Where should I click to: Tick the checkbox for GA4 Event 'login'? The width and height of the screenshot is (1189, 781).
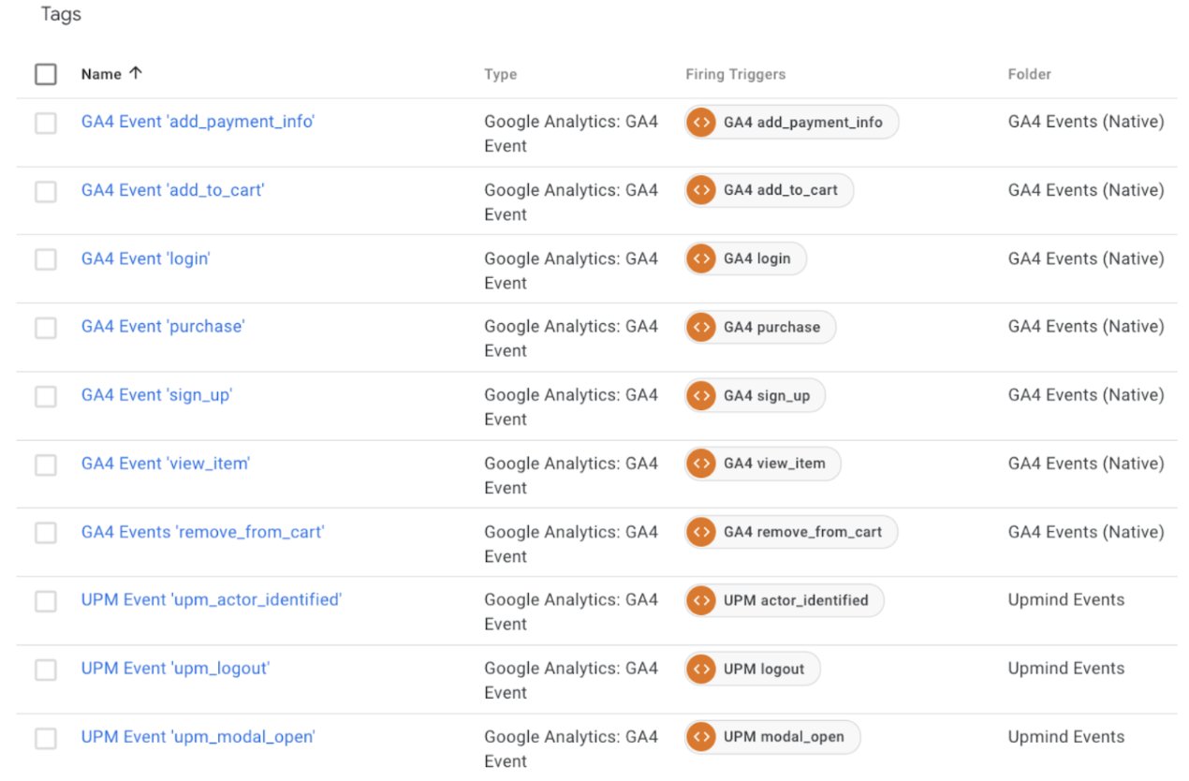click(46, 259)
